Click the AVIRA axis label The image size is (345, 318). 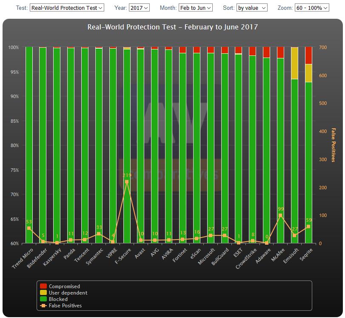tap(168, 254)
